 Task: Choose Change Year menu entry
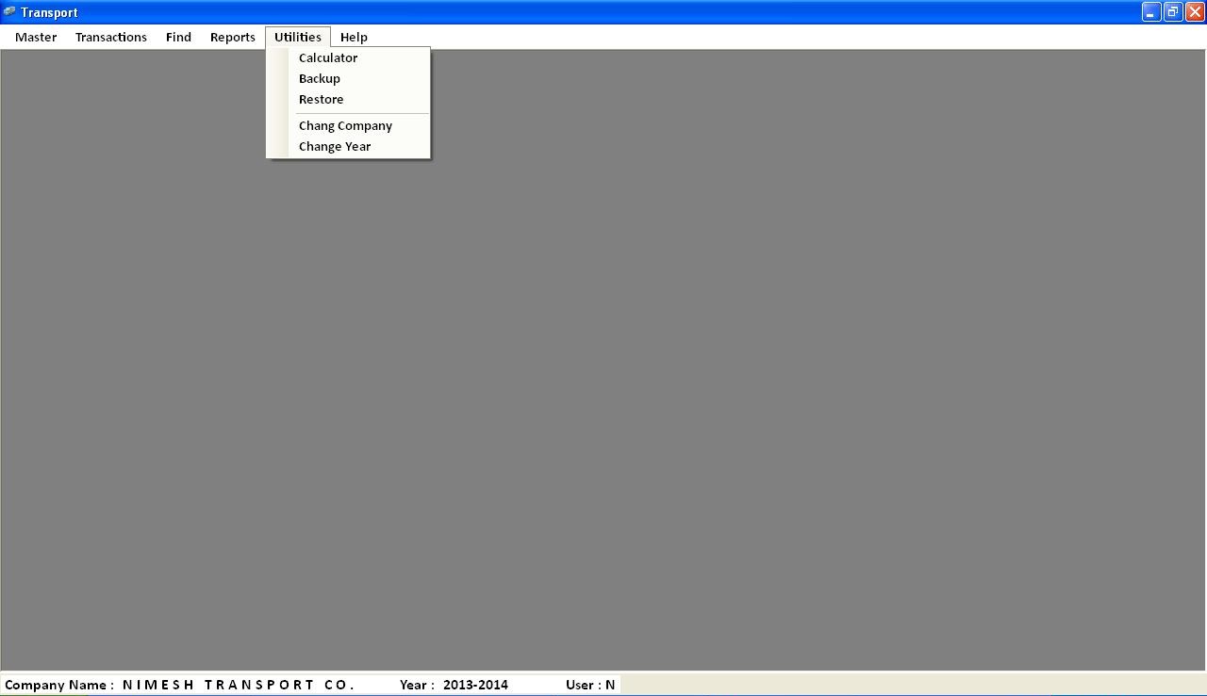click(349, 146)
